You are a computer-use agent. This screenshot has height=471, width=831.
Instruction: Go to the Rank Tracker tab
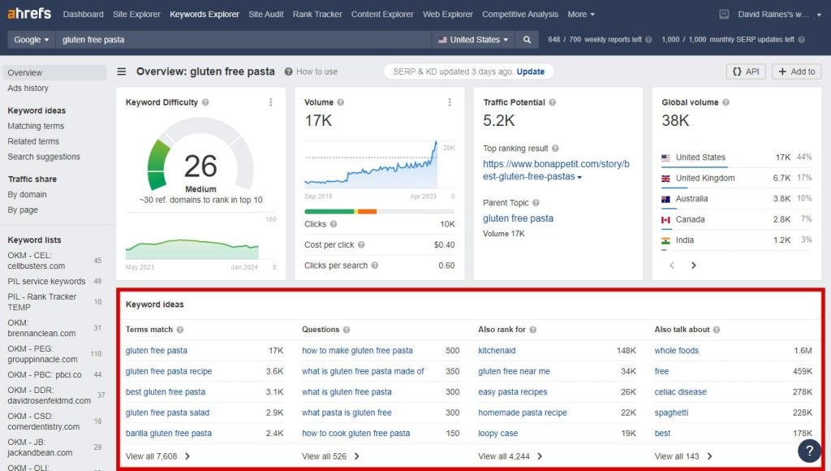click(317, 15)
